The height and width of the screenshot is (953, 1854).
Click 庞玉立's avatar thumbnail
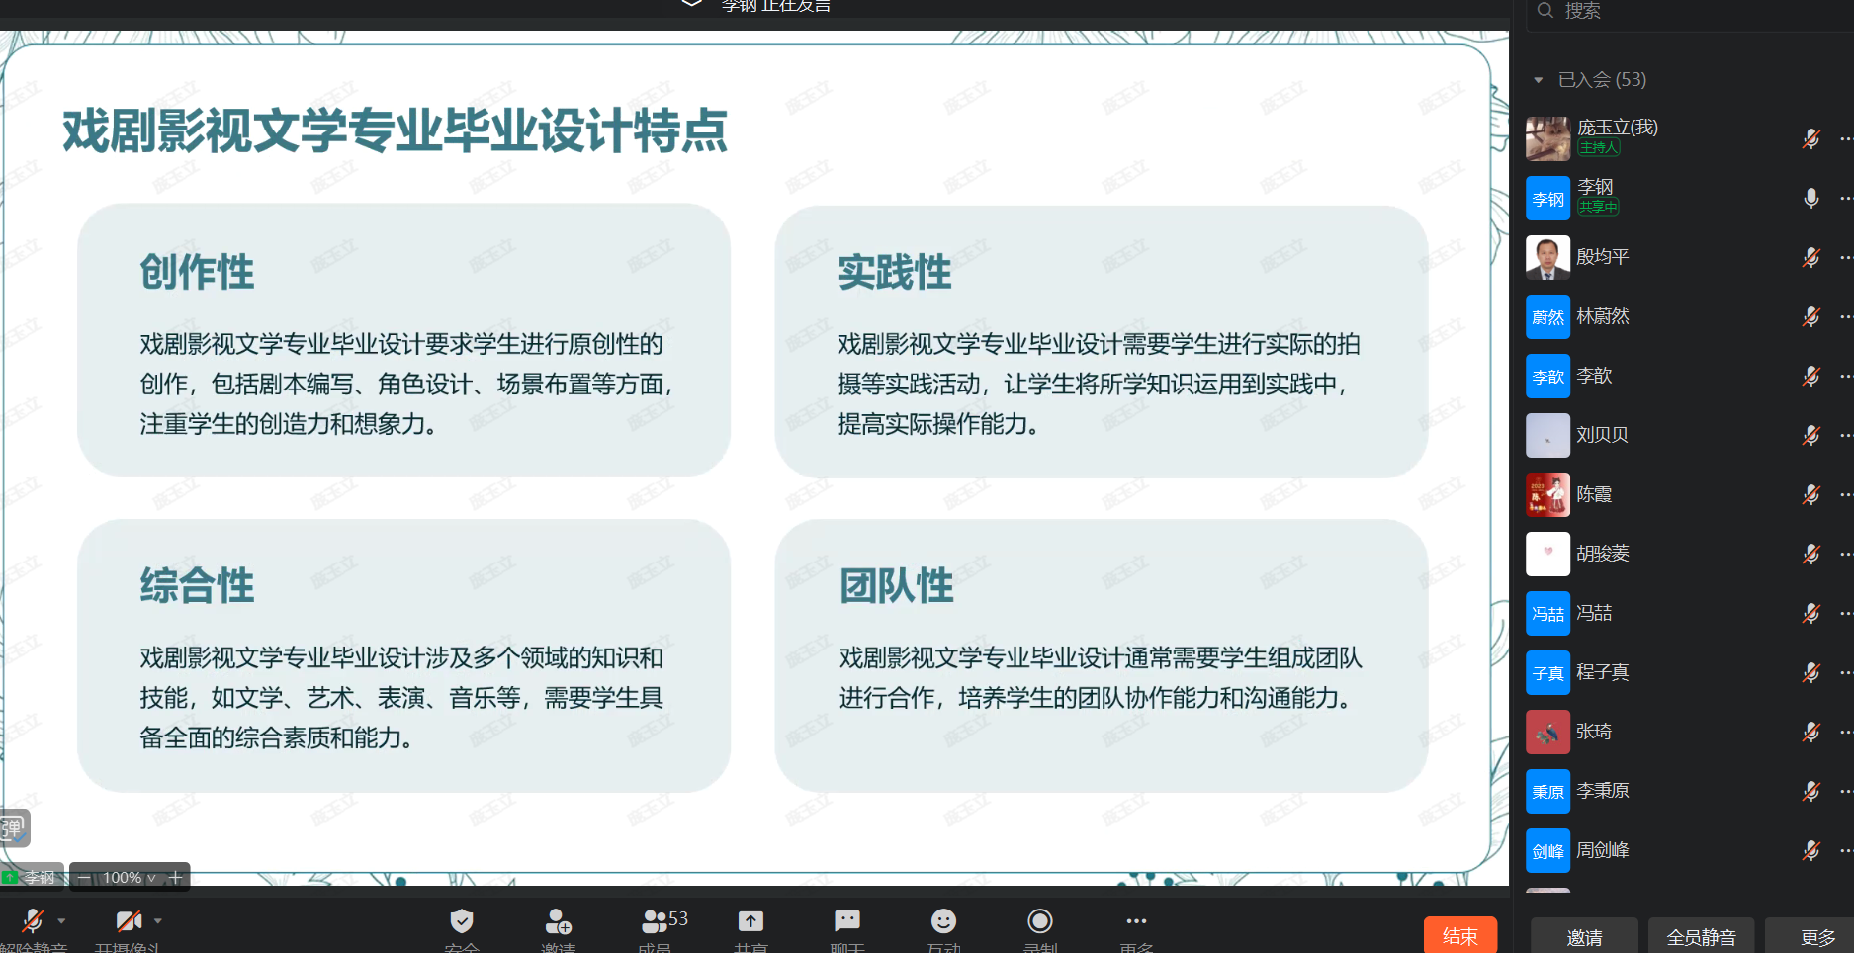[1547, 138]
